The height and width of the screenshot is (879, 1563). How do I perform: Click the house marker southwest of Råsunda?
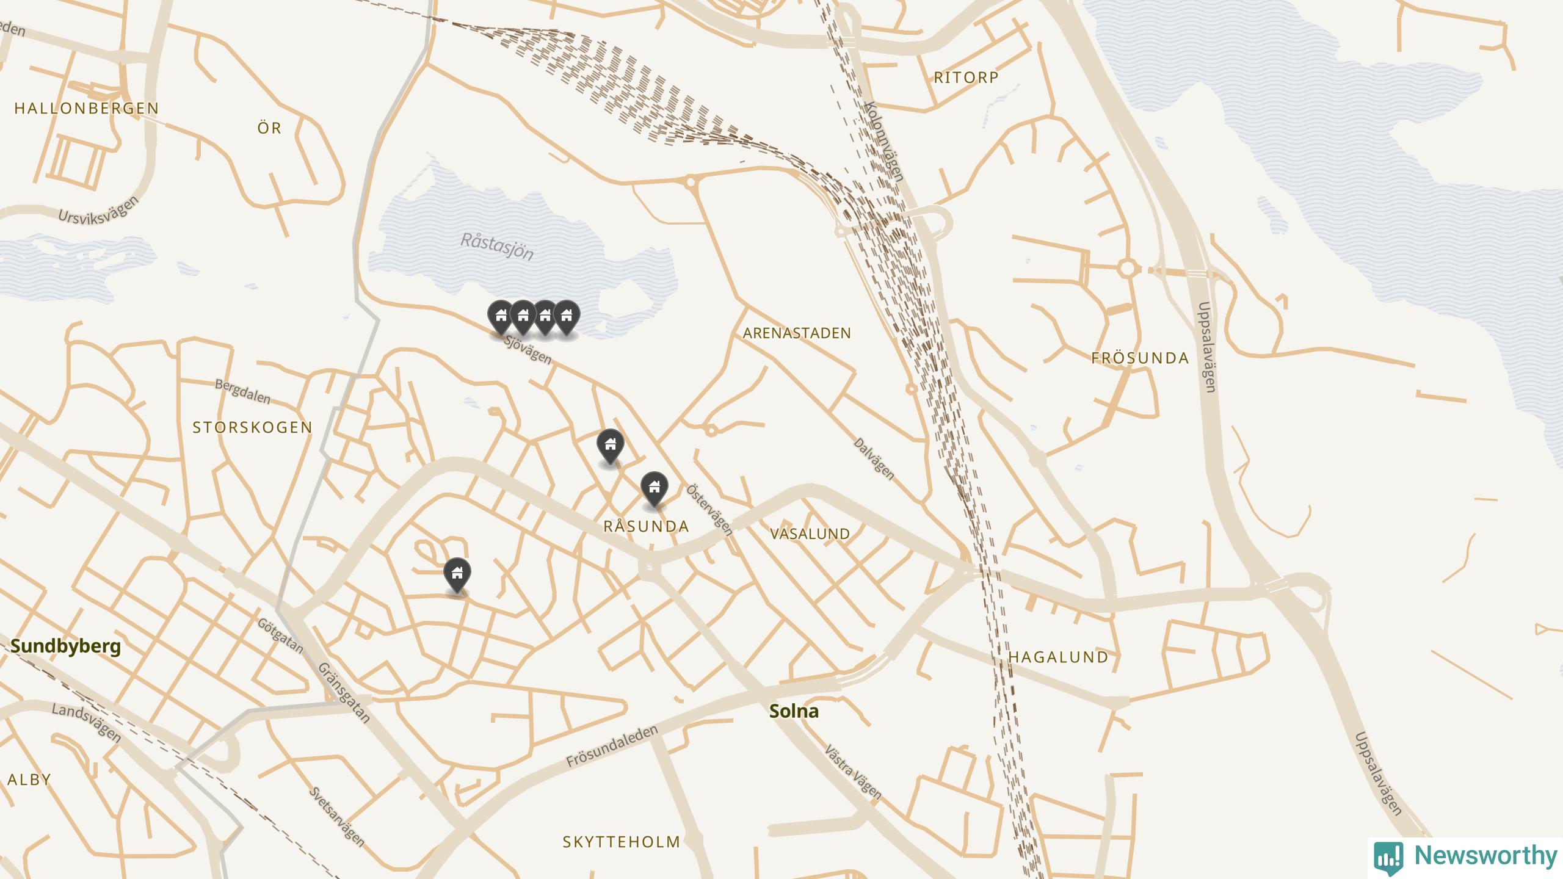[457, 574]
